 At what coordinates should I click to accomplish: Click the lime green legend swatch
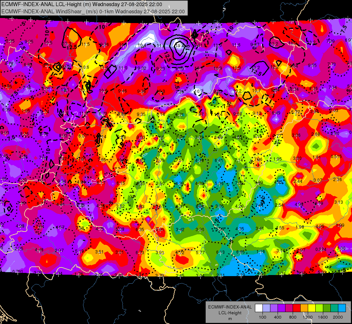tap(319, 308)
